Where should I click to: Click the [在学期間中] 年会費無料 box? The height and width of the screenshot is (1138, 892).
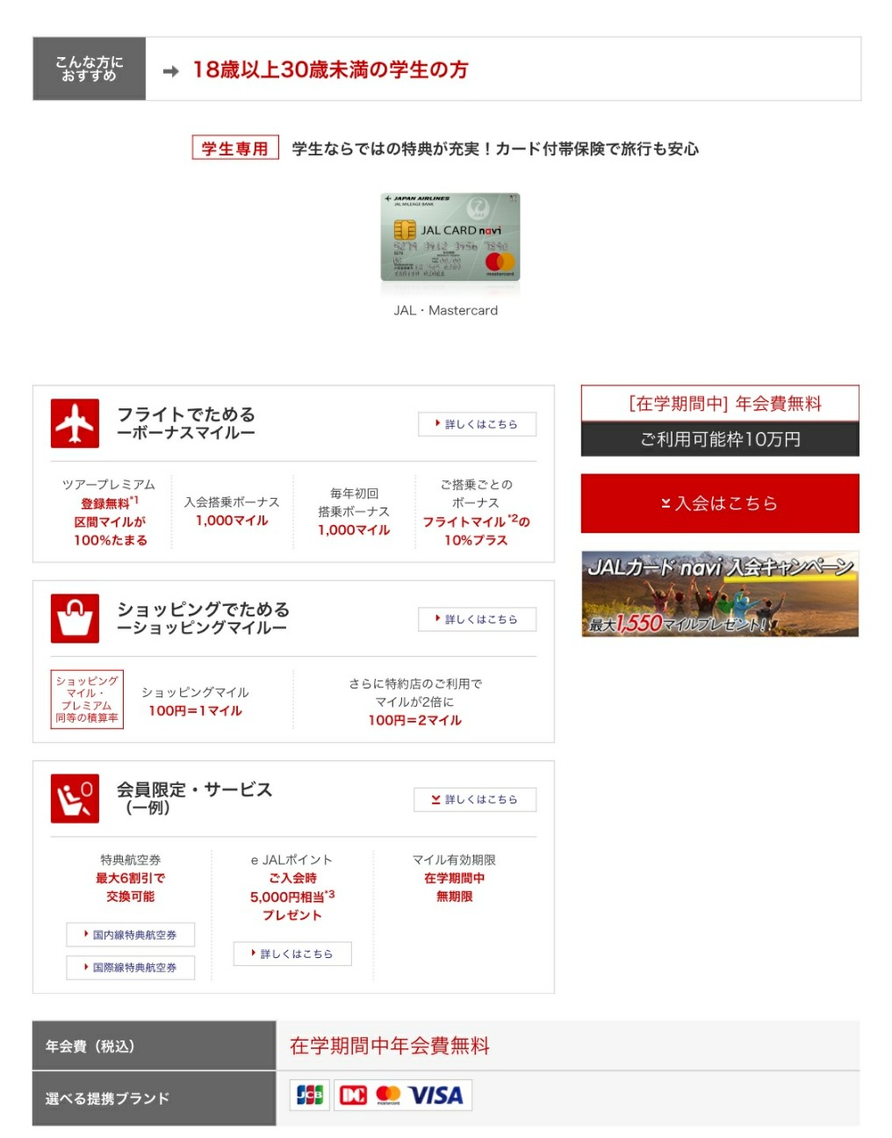720,404
